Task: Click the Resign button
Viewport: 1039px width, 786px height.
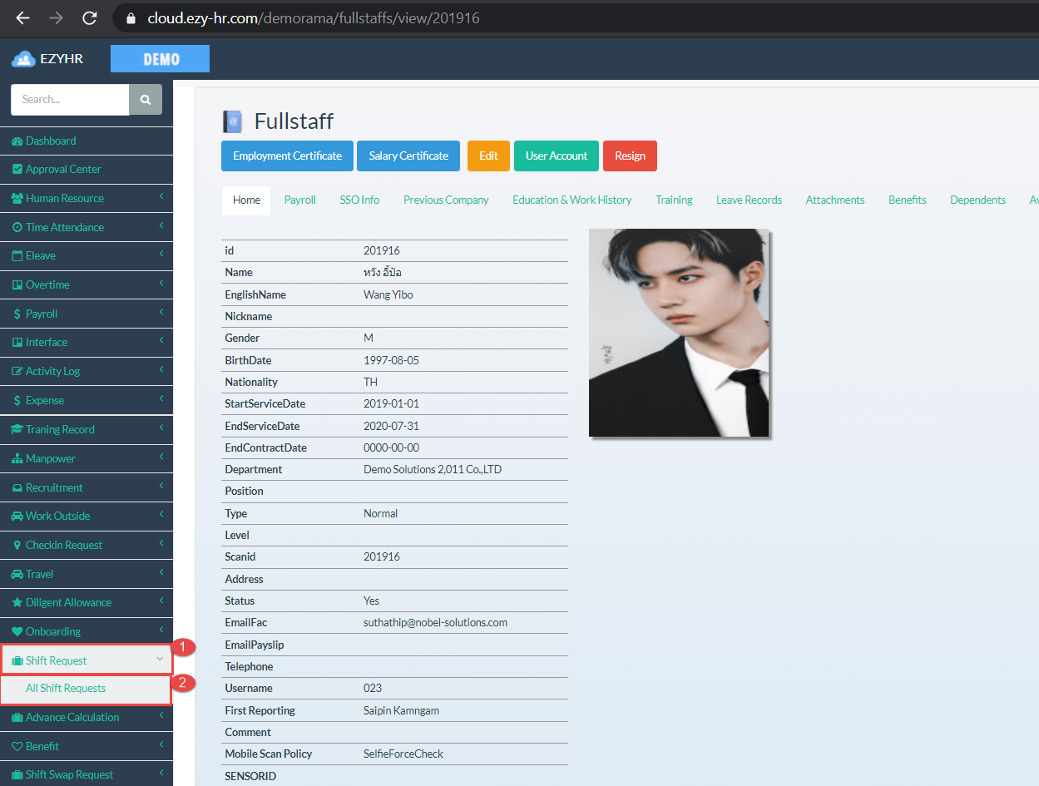Action: [630, 156]
